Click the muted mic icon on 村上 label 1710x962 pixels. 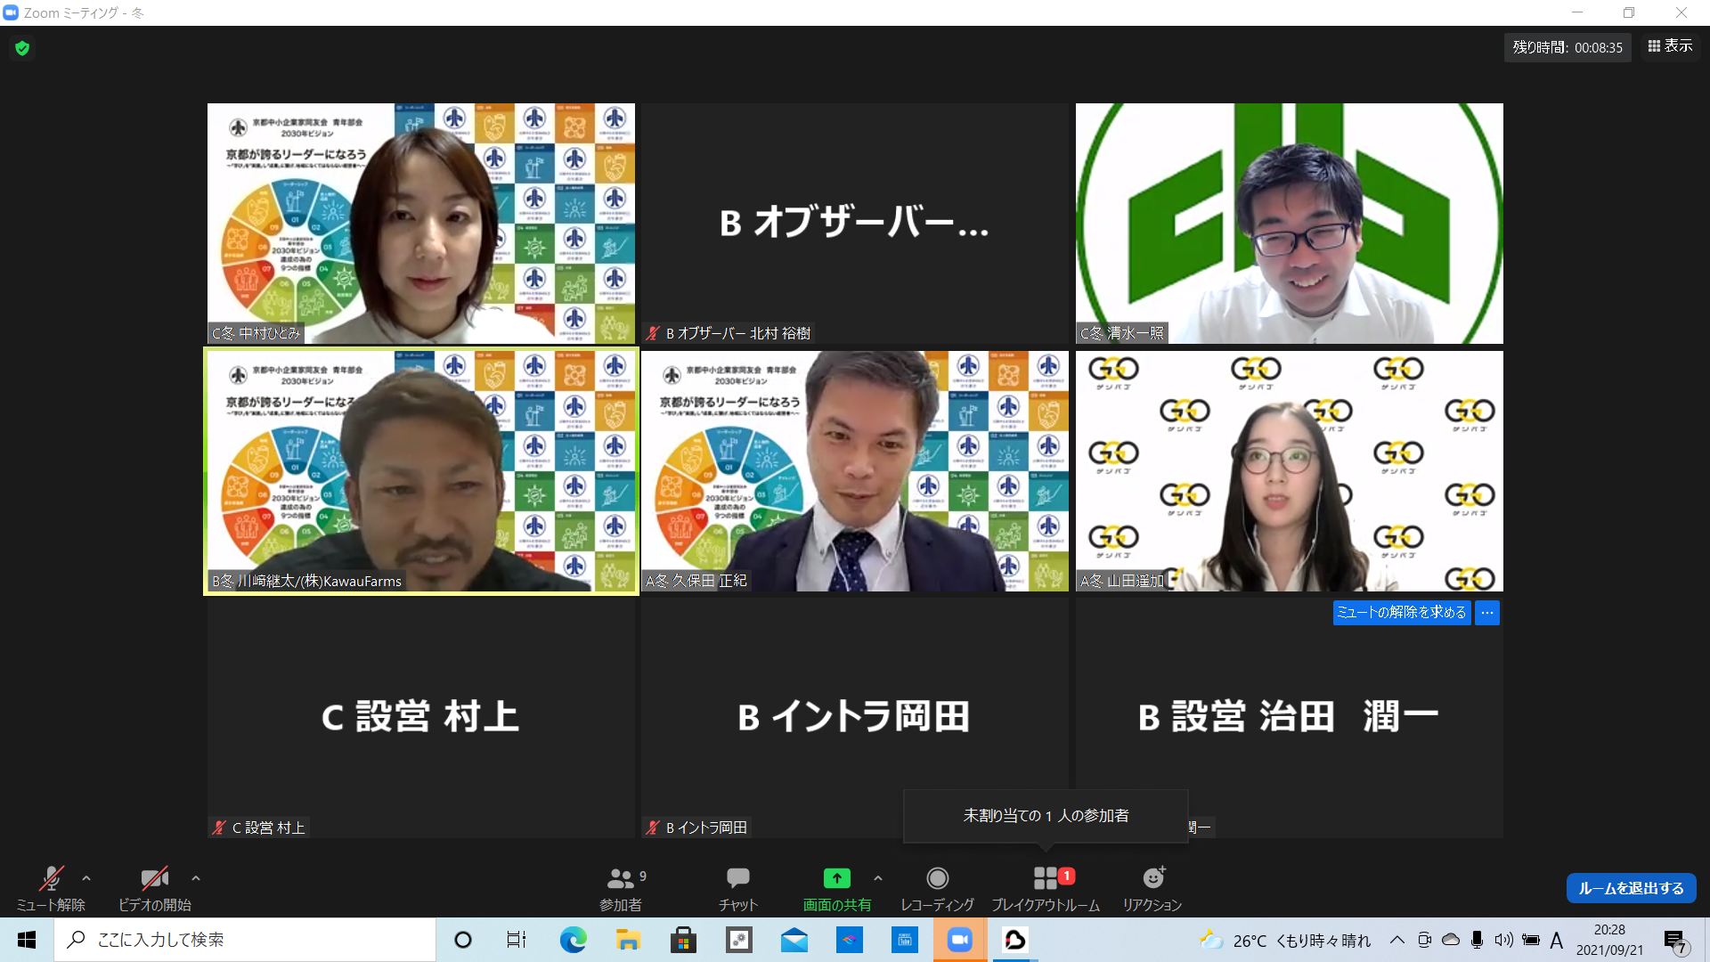[x=219, y=827]
